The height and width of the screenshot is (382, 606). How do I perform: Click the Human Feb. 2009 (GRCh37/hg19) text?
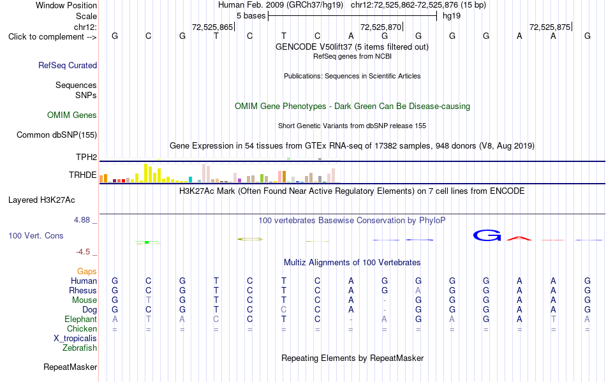(281, 5)
